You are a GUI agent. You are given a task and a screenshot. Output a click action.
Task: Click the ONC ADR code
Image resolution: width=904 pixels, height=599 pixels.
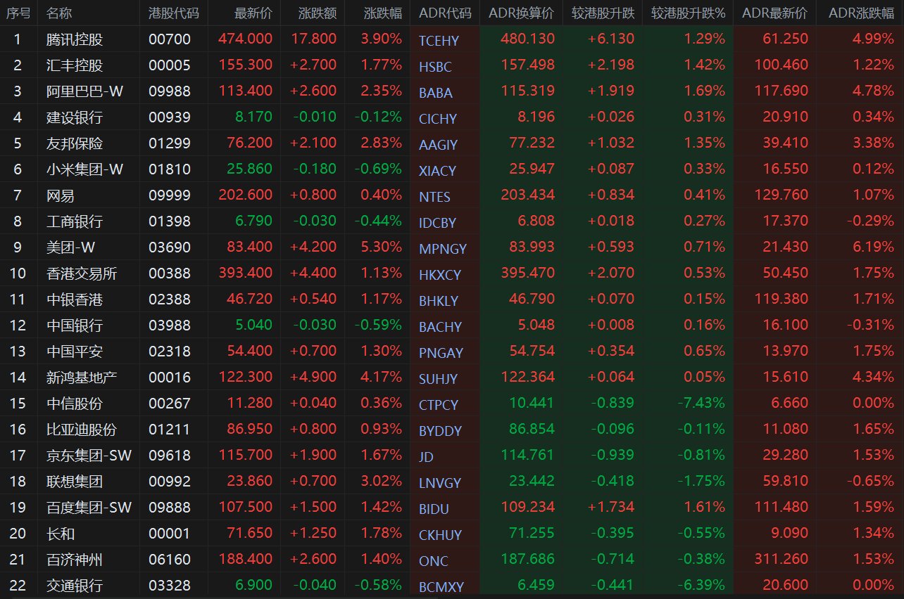(433, 561)
